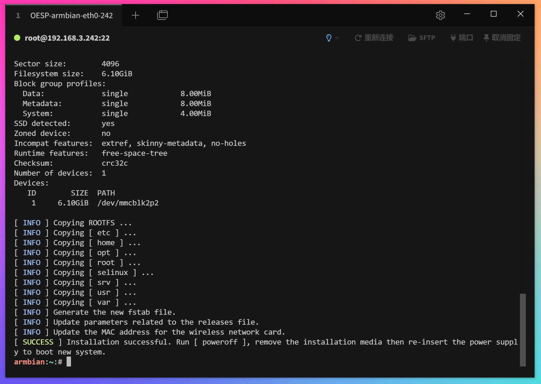Click the terminal scrollbar thumb
The height and width of the screenshot is (384, 541).
(523, 330)
